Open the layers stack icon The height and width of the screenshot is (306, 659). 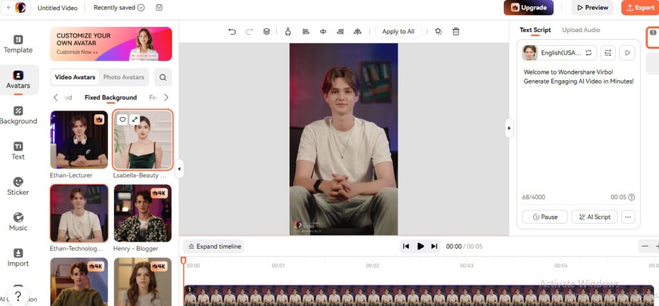tap(266, 32)
